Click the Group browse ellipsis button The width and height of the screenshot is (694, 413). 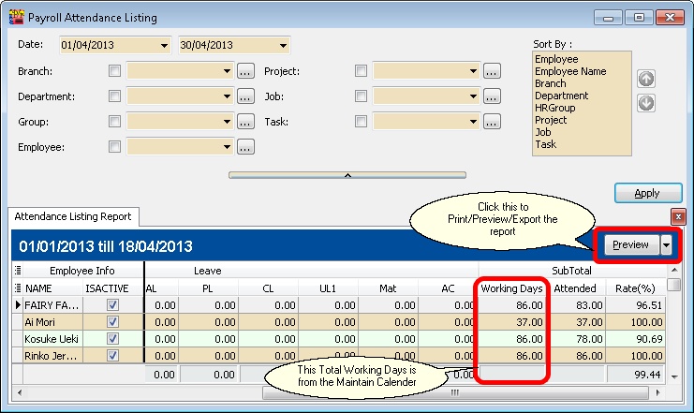coord(245,122)
